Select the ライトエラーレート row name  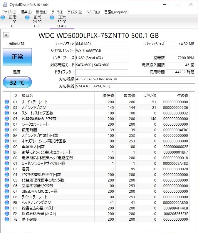[35, 197]
